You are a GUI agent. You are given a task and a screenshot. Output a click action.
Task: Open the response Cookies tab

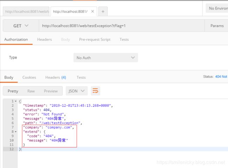click(x=29, y=77)
